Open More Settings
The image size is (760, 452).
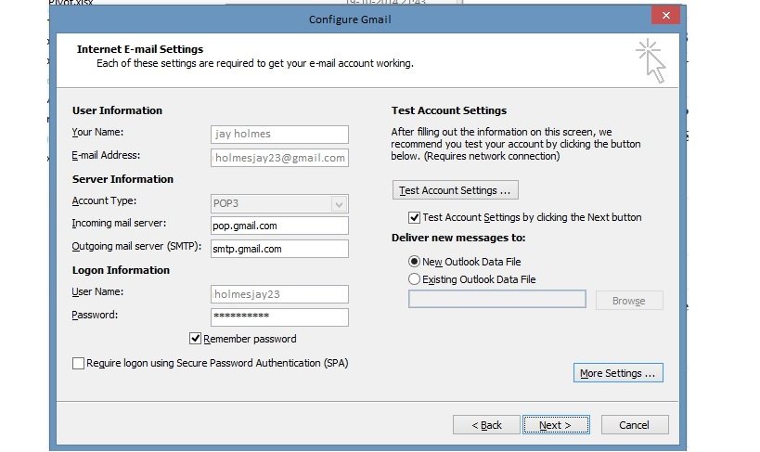[618, 373]
